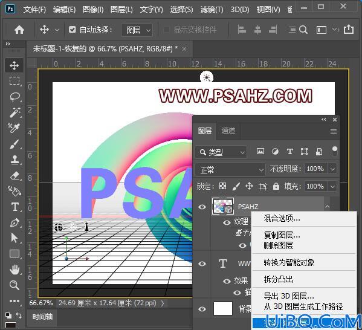Toggle the layer filter on/off switch
The height and width of the screenshot is (330, 362).
334,152
